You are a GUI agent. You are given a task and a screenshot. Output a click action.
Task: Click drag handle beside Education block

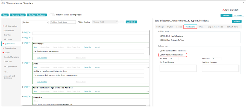22,97
